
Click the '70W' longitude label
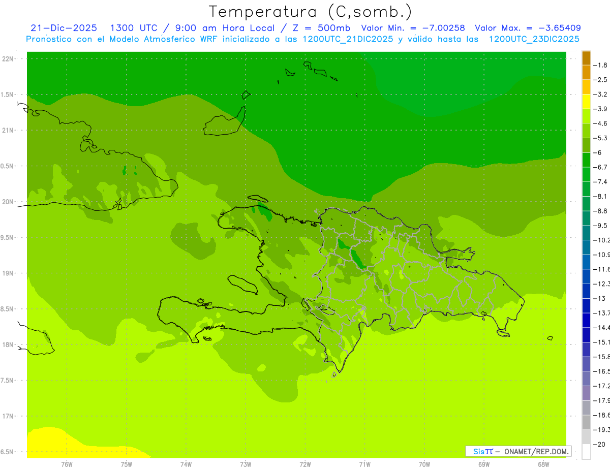tap(424, 464)
